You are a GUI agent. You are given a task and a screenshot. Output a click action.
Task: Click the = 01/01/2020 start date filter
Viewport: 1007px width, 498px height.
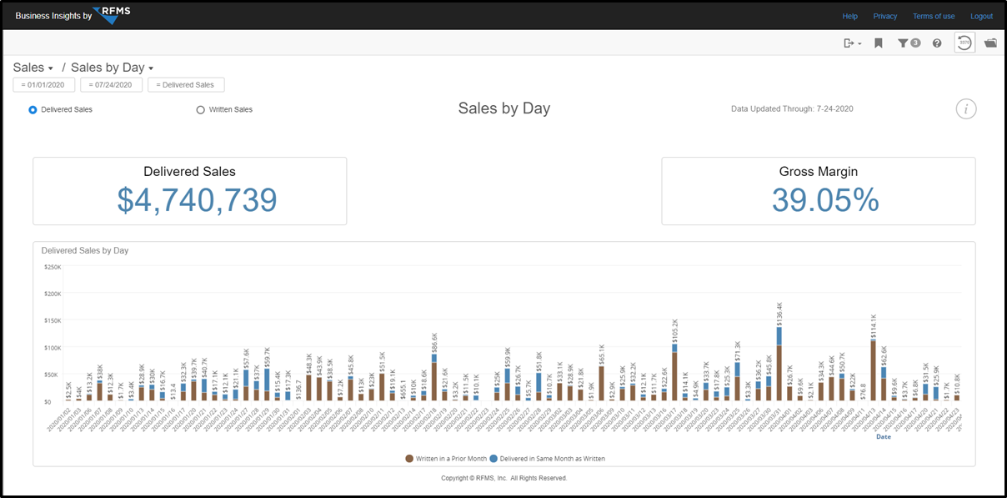point(44,84)
